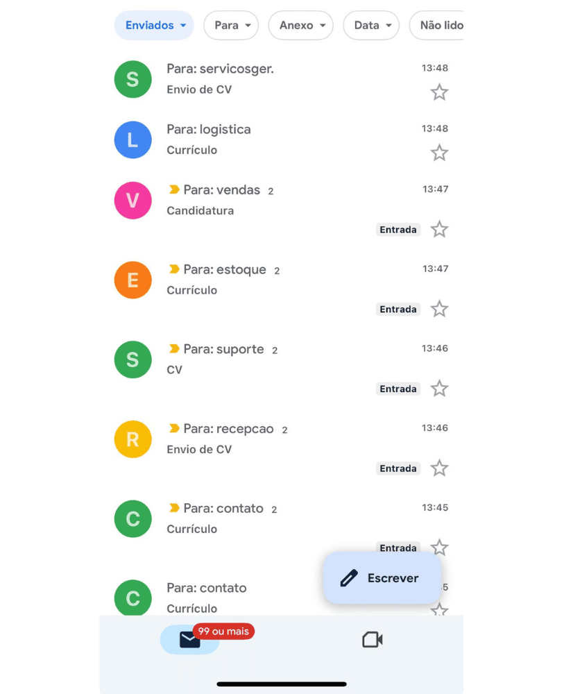Tap the pink V avatar for vendas

click(133, 201)
